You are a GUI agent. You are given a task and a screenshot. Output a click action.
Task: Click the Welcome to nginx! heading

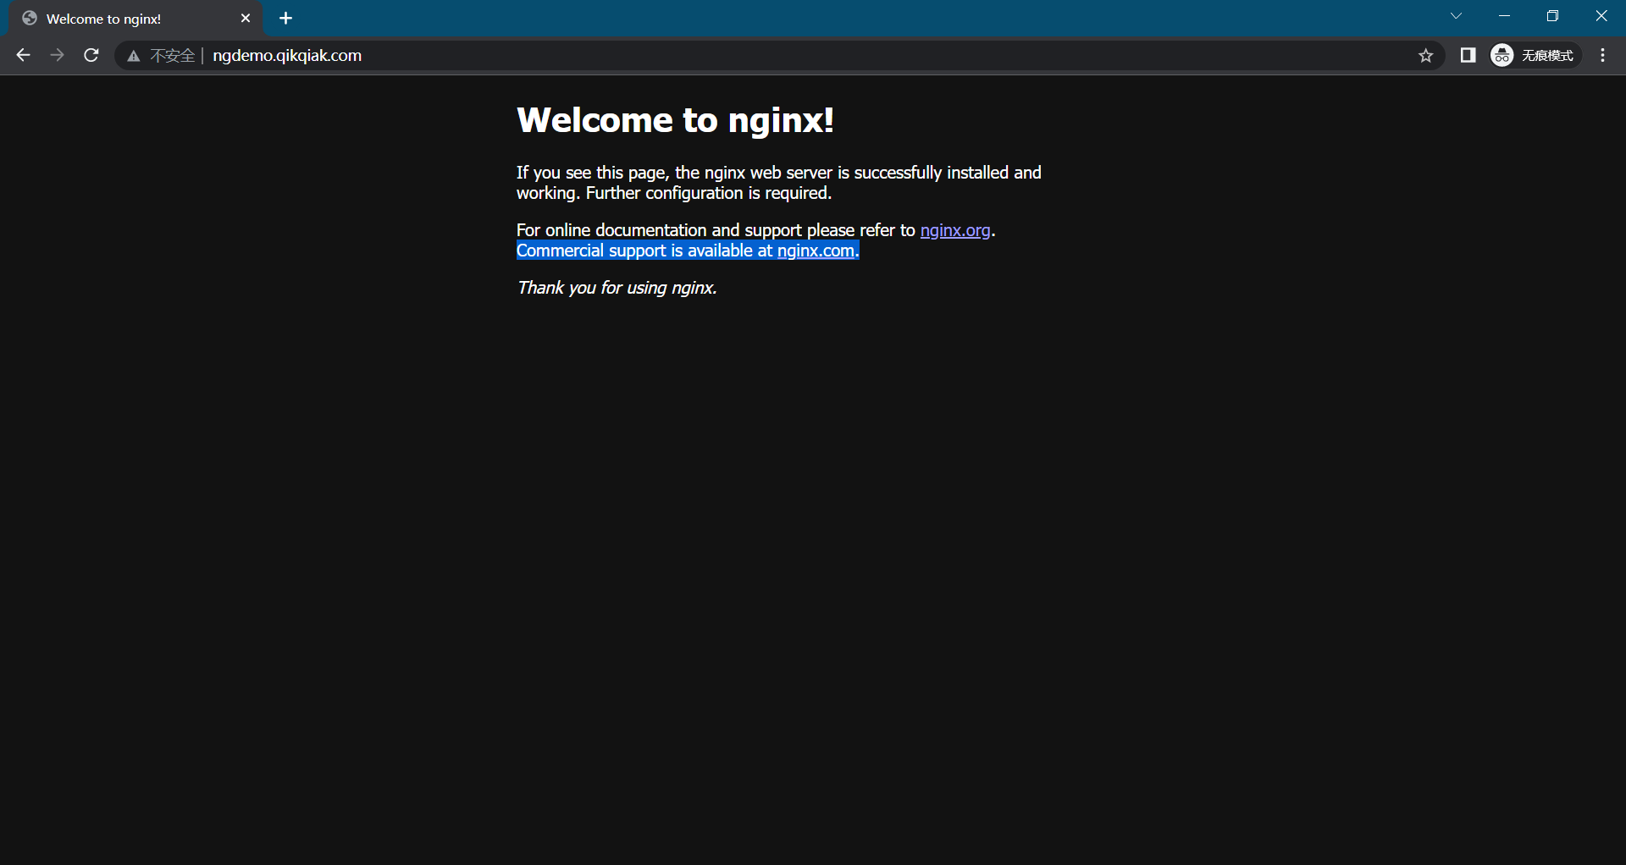click(x=675, y=120)
